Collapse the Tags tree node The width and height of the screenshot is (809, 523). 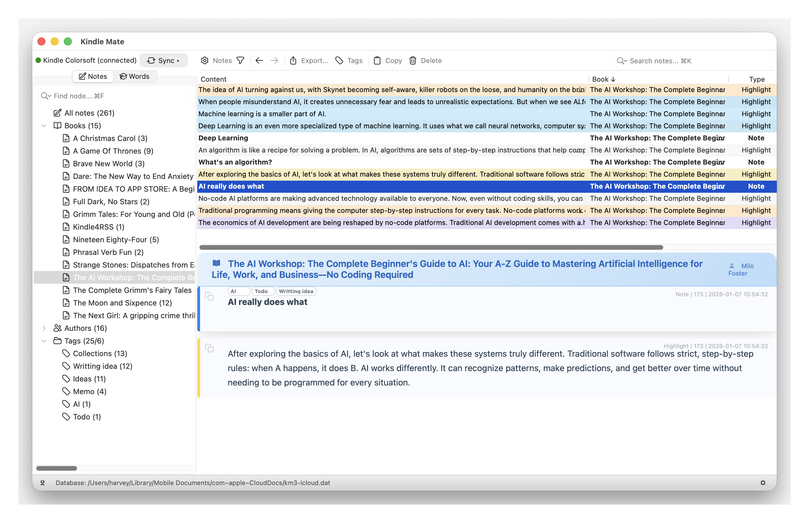click(x=44, y=341)
